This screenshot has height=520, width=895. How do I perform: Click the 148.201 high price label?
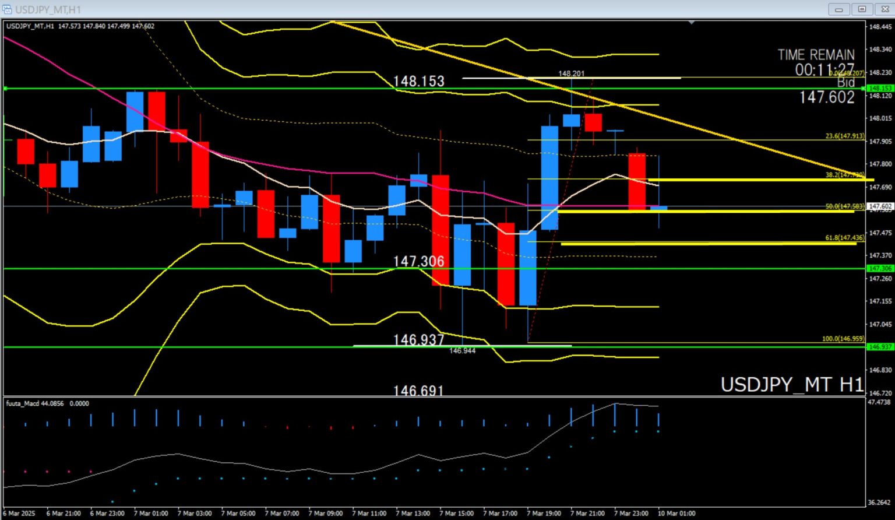[571, 73]
